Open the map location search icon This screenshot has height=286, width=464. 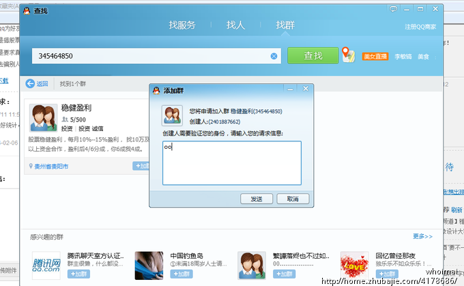[x=348, y=55]
